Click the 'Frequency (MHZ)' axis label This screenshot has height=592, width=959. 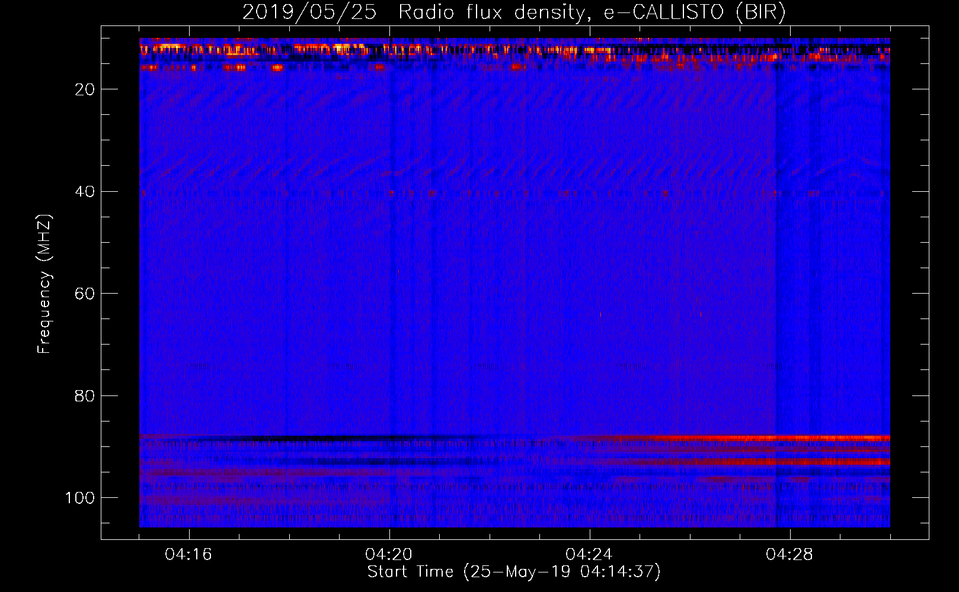pyautogui.click(x=44, y=284)
